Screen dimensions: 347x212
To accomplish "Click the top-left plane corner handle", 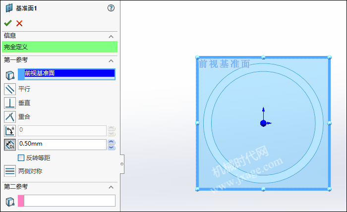I will tap(197, 57).
